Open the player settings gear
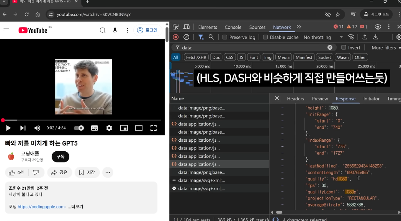 coord(109,128)
